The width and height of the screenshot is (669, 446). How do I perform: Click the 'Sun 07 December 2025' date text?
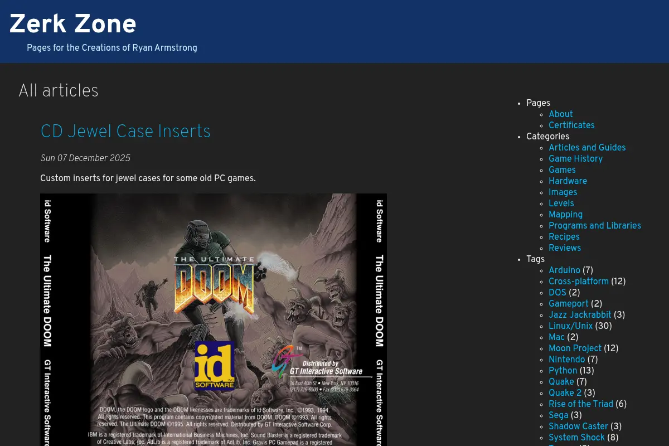(85, 158)
